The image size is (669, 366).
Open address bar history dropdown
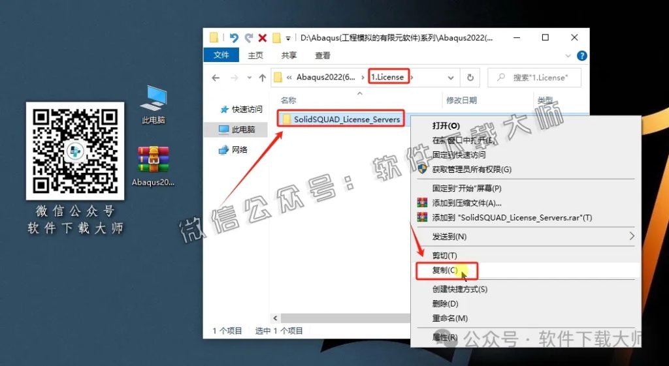click(451, 78)
